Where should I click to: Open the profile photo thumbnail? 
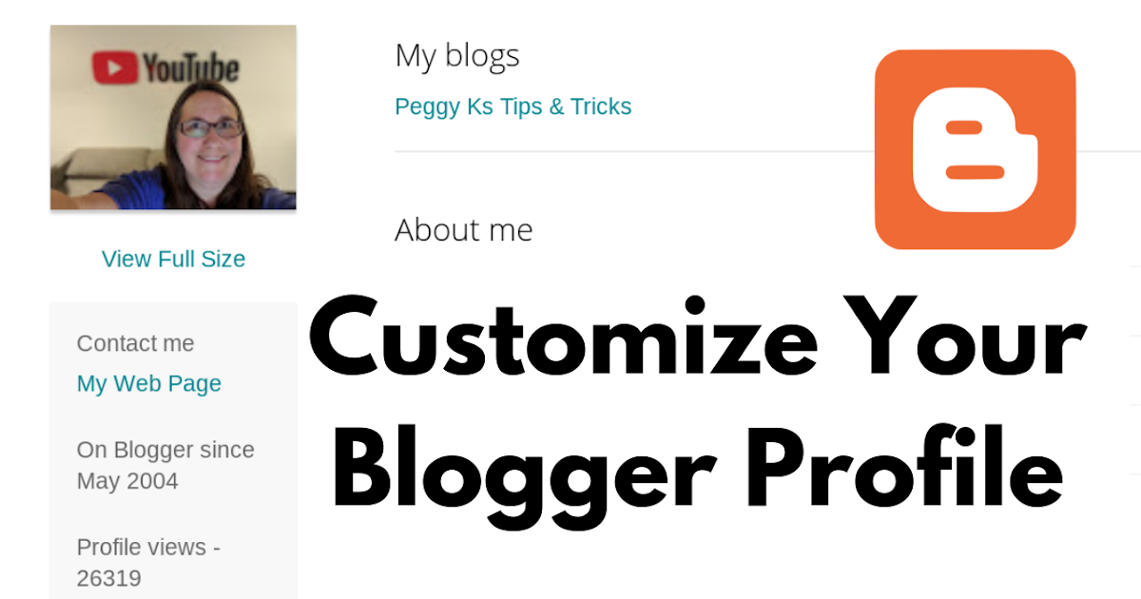173,117
